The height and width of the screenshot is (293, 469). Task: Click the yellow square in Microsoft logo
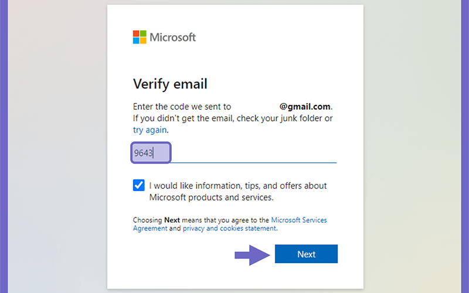click(x=143, y=40)
